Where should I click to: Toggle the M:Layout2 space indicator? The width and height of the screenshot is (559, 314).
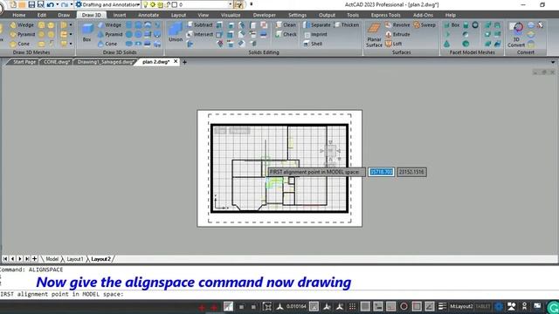[461, 306]
